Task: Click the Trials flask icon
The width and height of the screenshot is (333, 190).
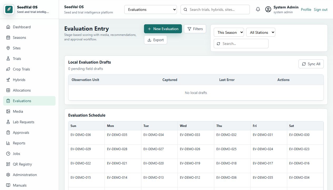Action: pyautogui.click(x=8, y=59)
